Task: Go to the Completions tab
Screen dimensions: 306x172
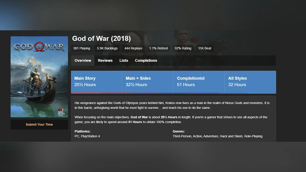Action: [x=146, y=61]
